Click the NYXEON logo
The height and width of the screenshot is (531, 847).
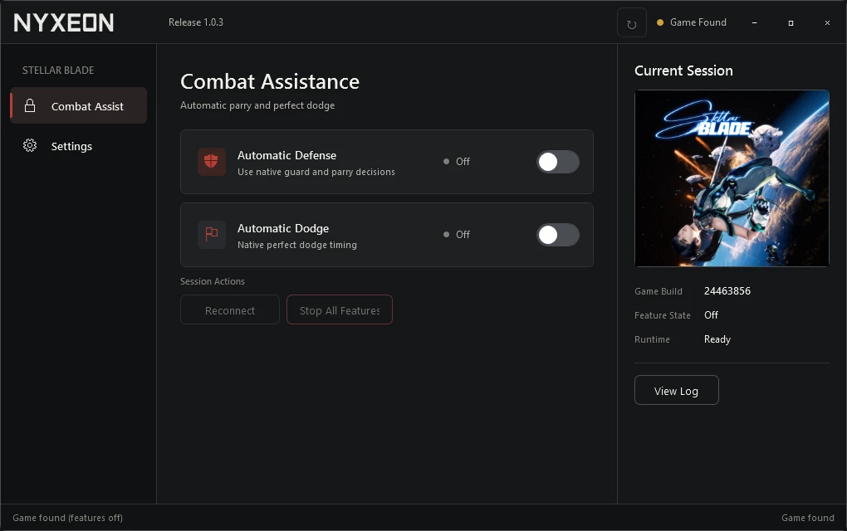click(x=64, y=22)
